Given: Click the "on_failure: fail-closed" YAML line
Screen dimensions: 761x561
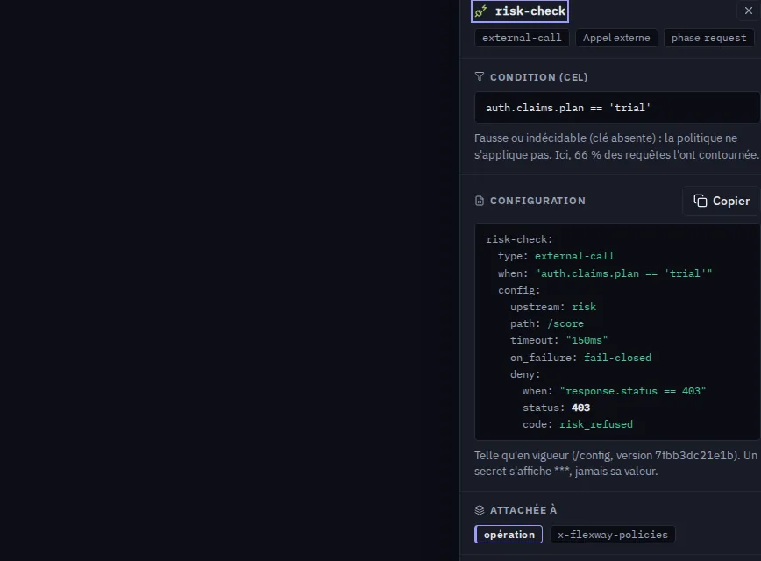Looking at the screenshot, I should point(580,358).
